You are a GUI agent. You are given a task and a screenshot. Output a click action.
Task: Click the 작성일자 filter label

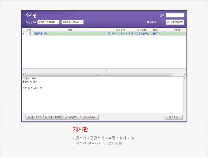click(31, 22)
